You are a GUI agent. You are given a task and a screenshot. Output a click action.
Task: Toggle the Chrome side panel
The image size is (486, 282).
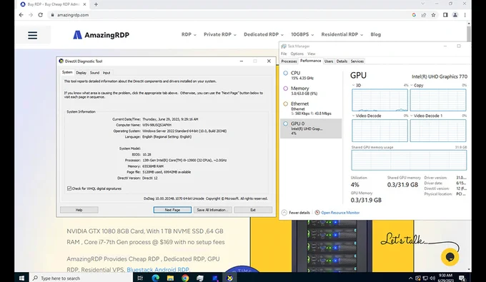[x=445, y=15]
